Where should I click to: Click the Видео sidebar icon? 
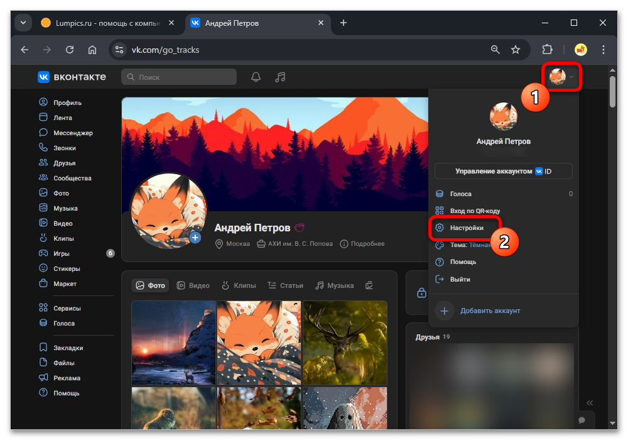pos(43,223)
